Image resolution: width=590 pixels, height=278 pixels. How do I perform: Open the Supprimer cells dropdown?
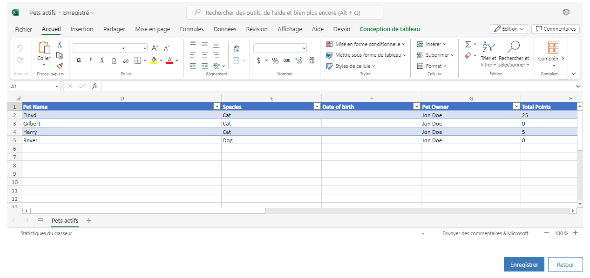point(435,55)
